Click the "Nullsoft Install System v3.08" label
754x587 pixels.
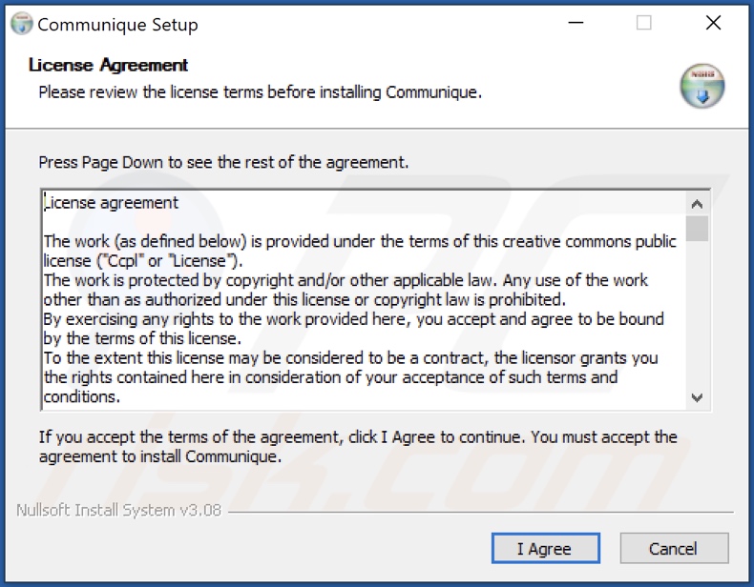click(x=118, y=510)
